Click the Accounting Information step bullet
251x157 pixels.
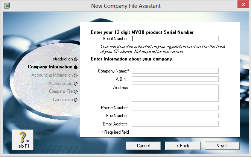(x=76, y=75)
